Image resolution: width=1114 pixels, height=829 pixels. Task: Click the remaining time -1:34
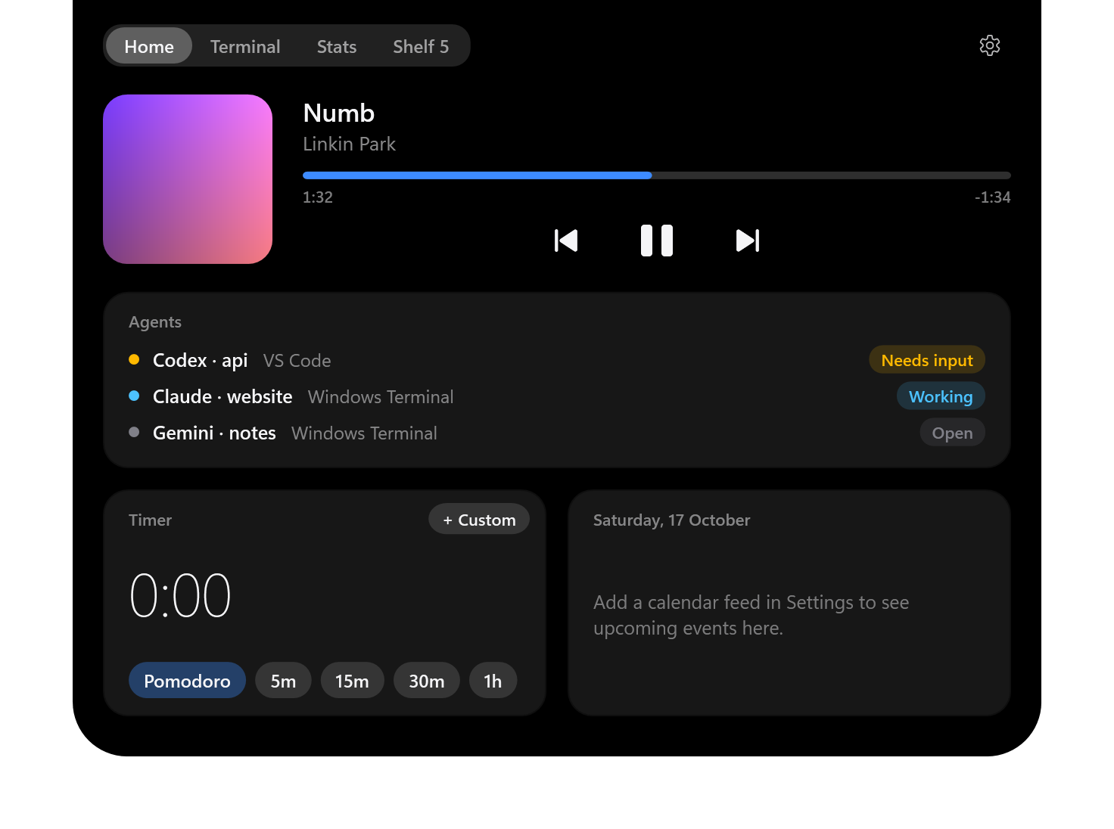tap(993, 197)
